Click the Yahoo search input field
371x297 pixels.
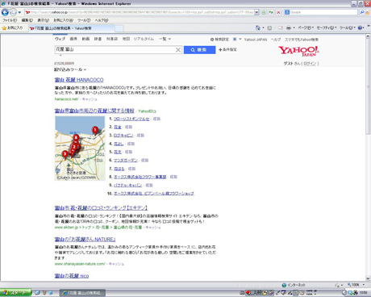[115, 50]
